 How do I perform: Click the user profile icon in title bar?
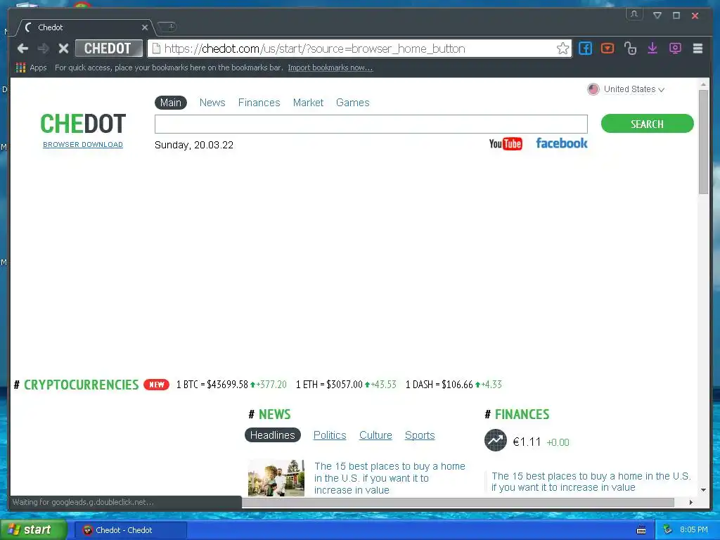click(x=634, y=14)
